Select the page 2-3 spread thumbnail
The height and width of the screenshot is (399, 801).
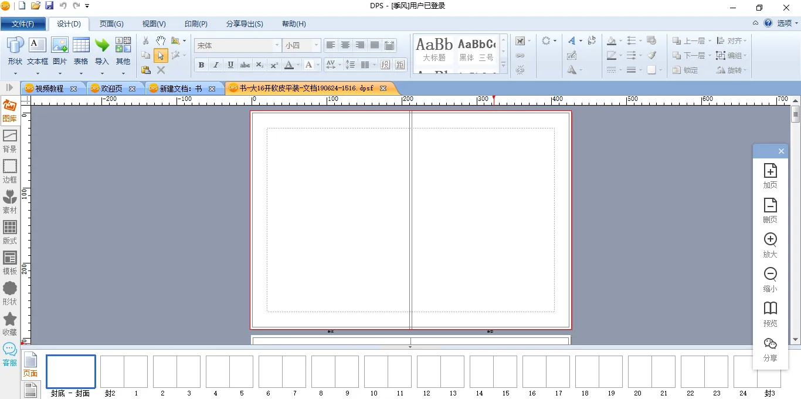tap(177, 371)
